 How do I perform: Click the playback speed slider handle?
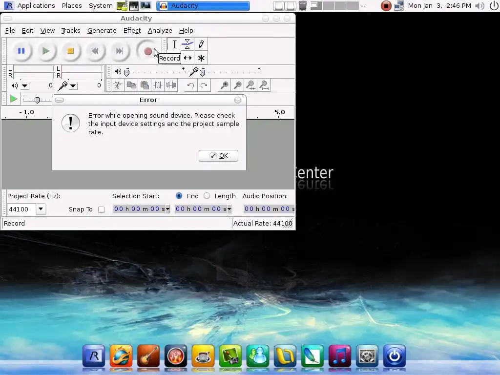point(37,100)
